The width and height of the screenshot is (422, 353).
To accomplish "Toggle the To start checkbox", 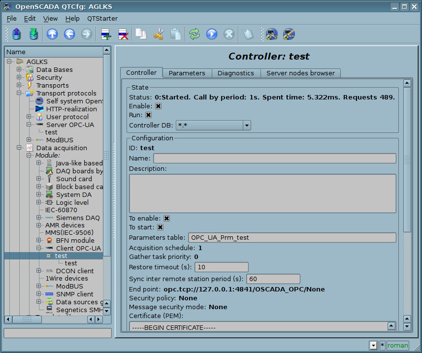I will click(160, 227).
